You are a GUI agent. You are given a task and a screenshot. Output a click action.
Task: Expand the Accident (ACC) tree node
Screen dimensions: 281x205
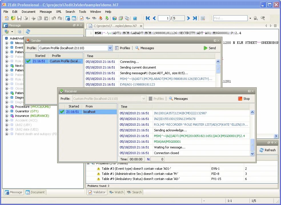[x=7, y=120]
